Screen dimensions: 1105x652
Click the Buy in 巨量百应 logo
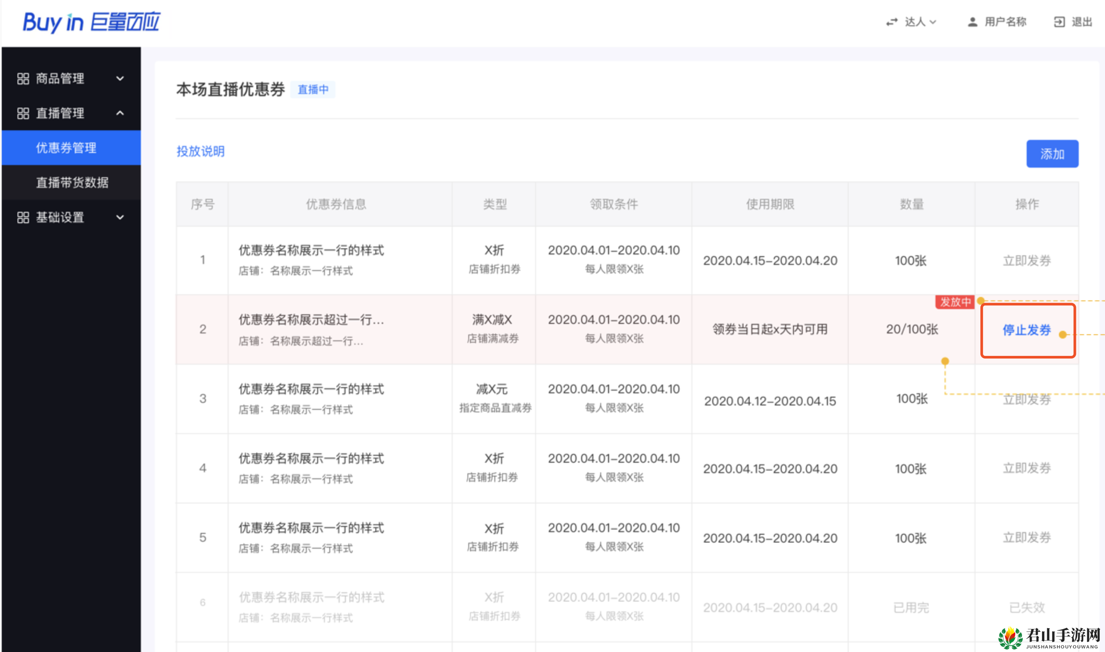click(x=91, y=23)
